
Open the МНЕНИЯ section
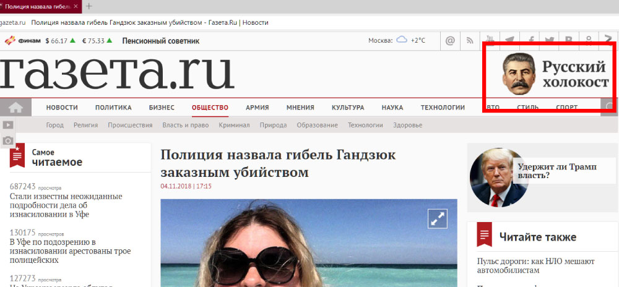coord(300,107)
